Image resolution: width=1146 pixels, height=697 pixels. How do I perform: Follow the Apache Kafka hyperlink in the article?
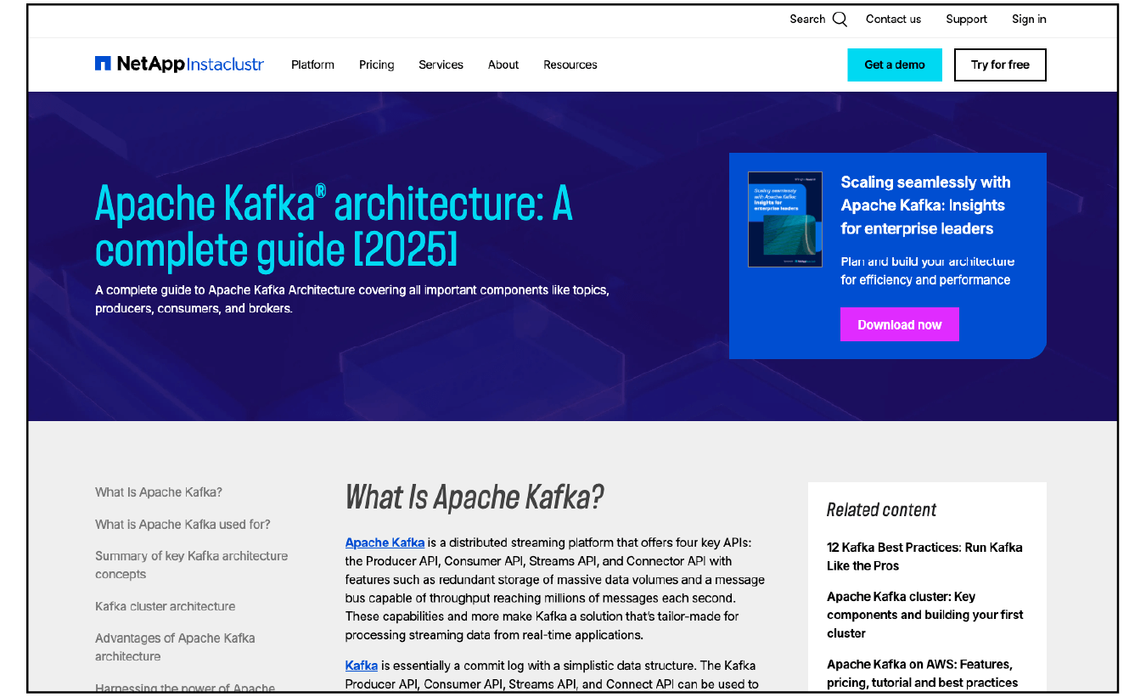(x=385, y=542)
